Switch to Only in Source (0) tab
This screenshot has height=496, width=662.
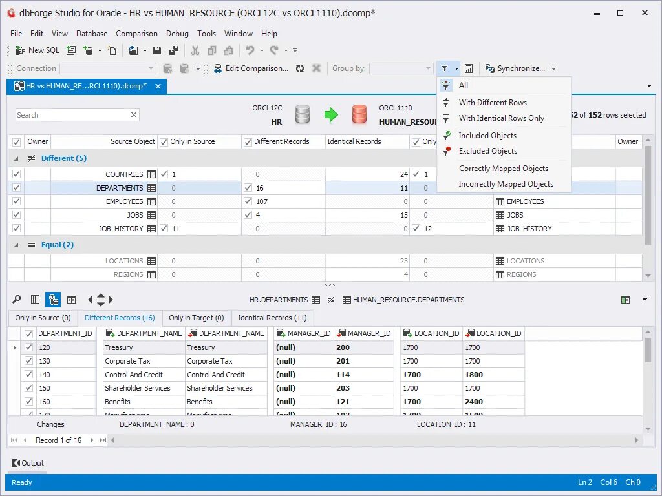[x=43, y=318]
